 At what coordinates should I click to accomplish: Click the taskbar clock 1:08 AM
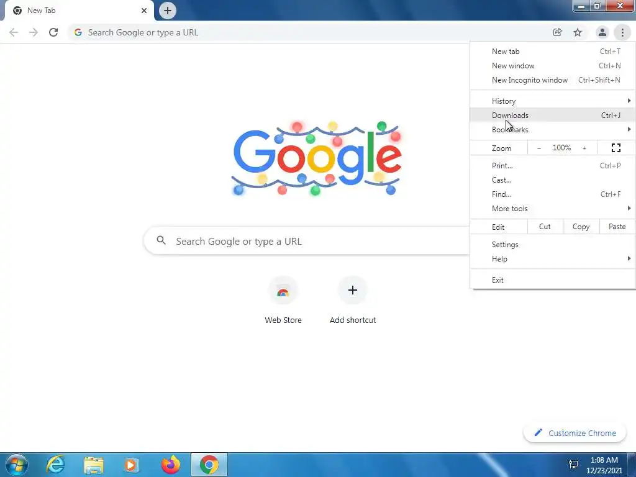point(604,460)
